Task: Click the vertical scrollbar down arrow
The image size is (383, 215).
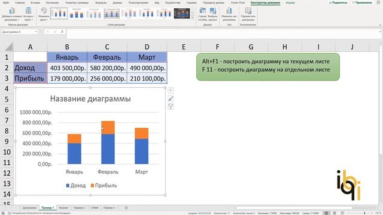Action: [x=381, y=203]
